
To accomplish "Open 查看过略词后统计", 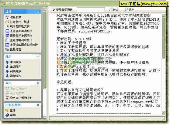I will coord(21,40).
